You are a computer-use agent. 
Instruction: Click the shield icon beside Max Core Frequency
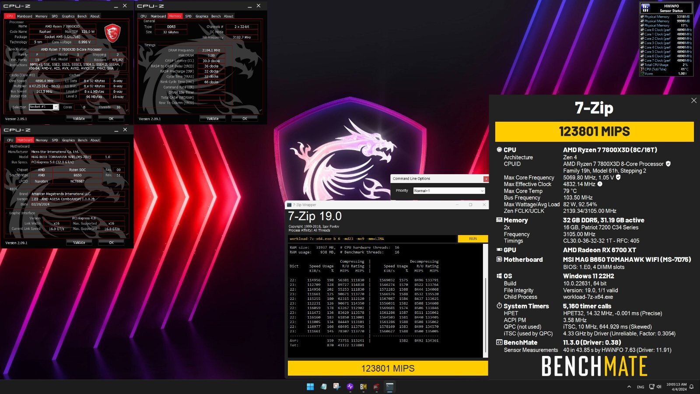click(x=618, y=177)
